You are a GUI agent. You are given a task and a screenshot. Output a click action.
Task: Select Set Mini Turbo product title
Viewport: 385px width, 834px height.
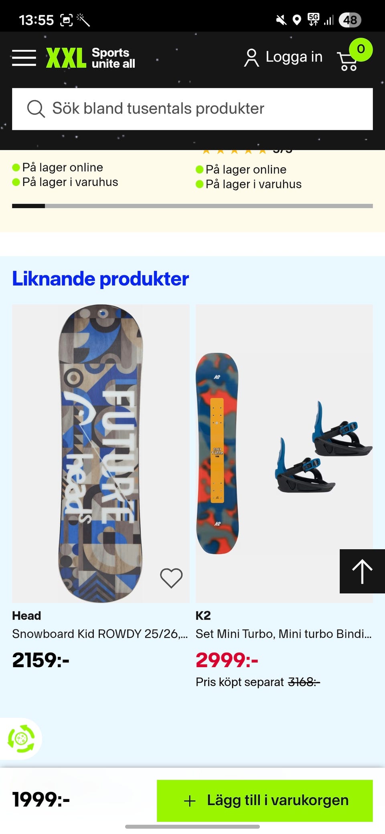pos(284,634)
